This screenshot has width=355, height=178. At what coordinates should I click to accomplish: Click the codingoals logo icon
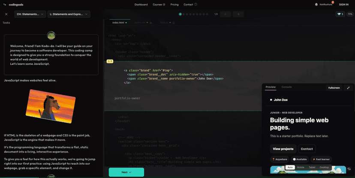tap(5, 4)
